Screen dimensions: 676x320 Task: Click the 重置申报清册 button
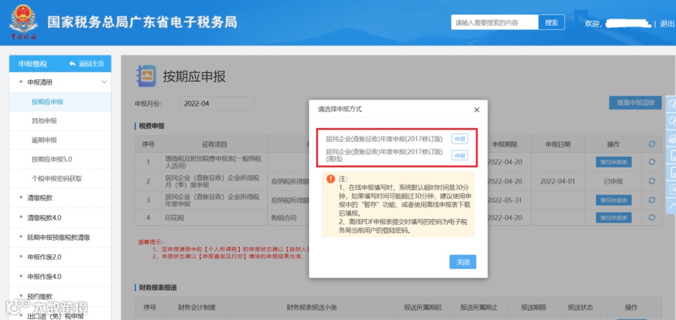[635, 103]
